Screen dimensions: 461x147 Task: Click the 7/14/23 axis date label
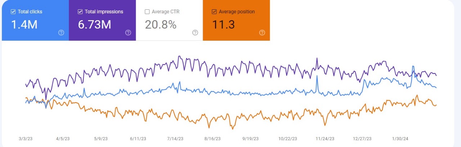(x=175, y=139)
